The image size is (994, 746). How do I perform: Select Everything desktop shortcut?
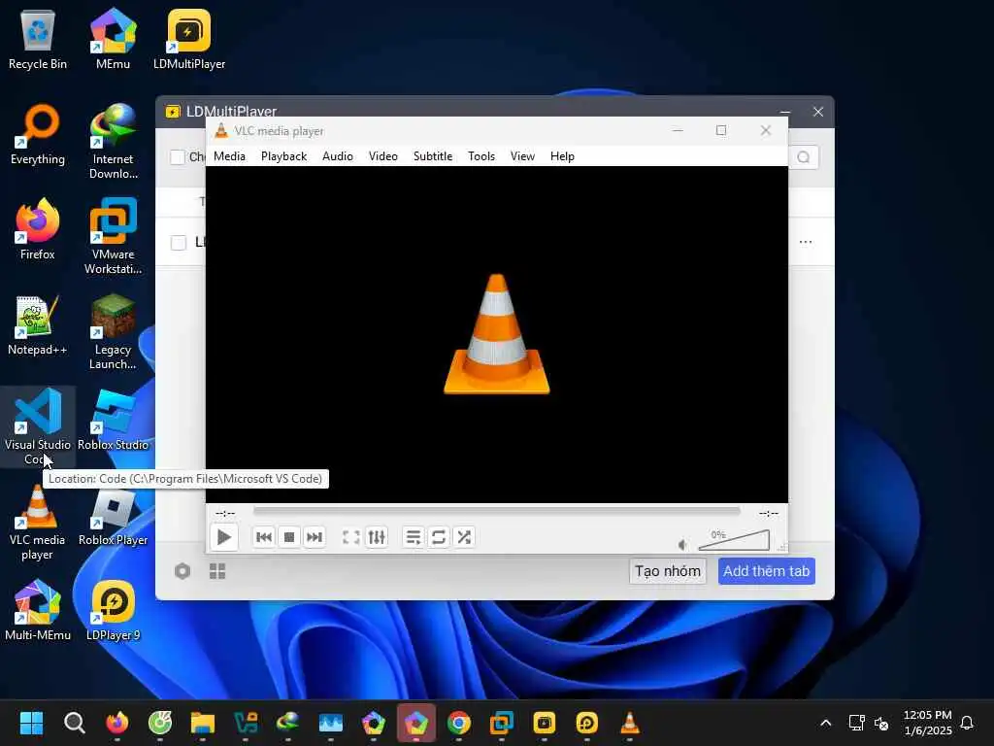pos(38,134)
